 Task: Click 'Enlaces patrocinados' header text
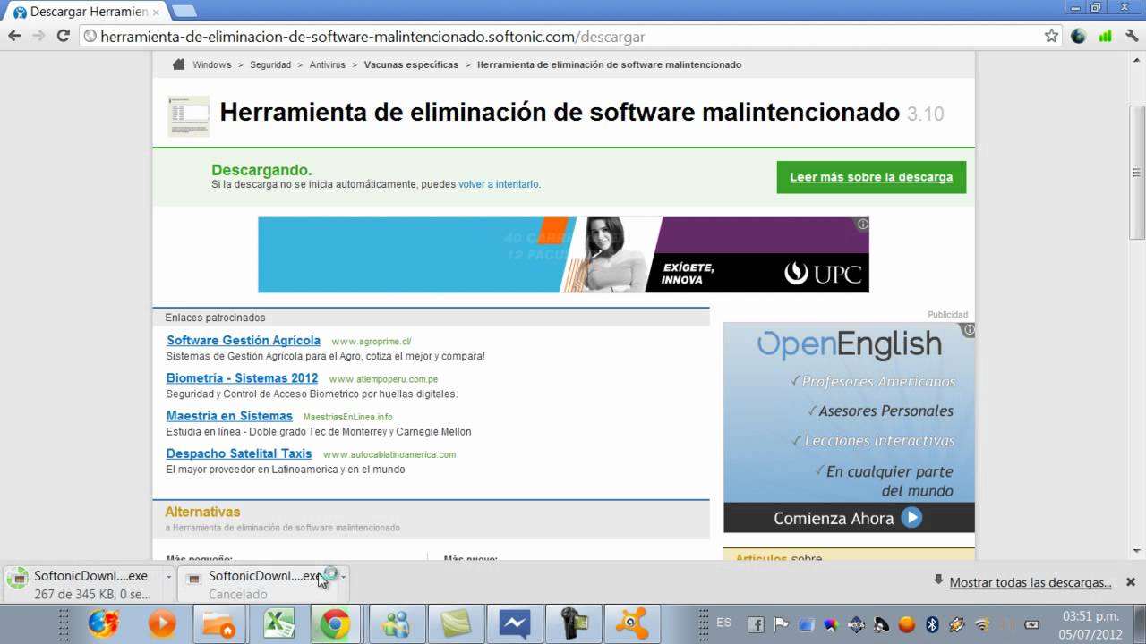215,318
